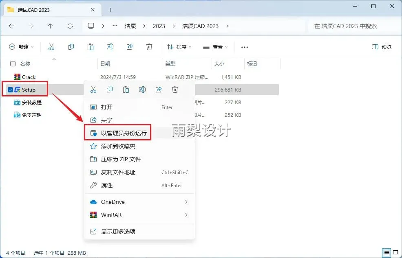The width and height of the screenshot is (402, 258).
Task: Toggle the select-all checkbox beside 名称
Action: pyautogui.click(x=13, y=64)
